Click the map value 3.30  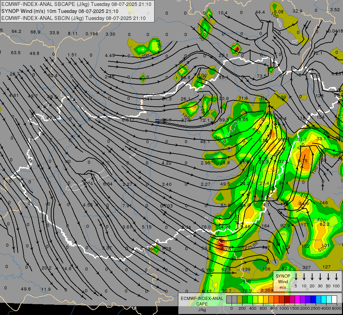click(110, 34)
